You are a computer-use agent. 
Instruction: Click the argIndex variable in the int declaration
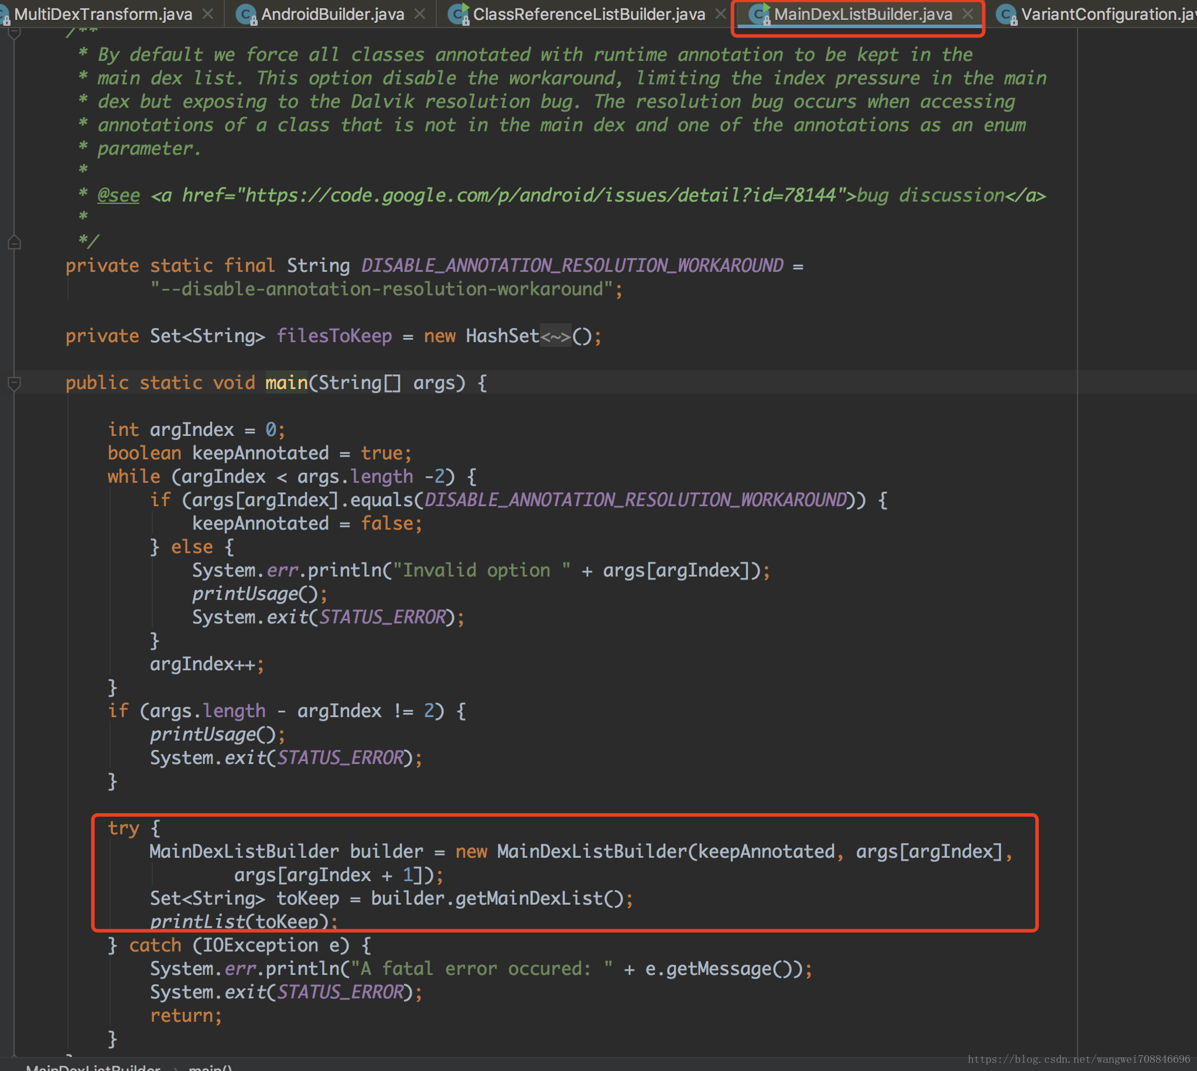coord(191,430)
